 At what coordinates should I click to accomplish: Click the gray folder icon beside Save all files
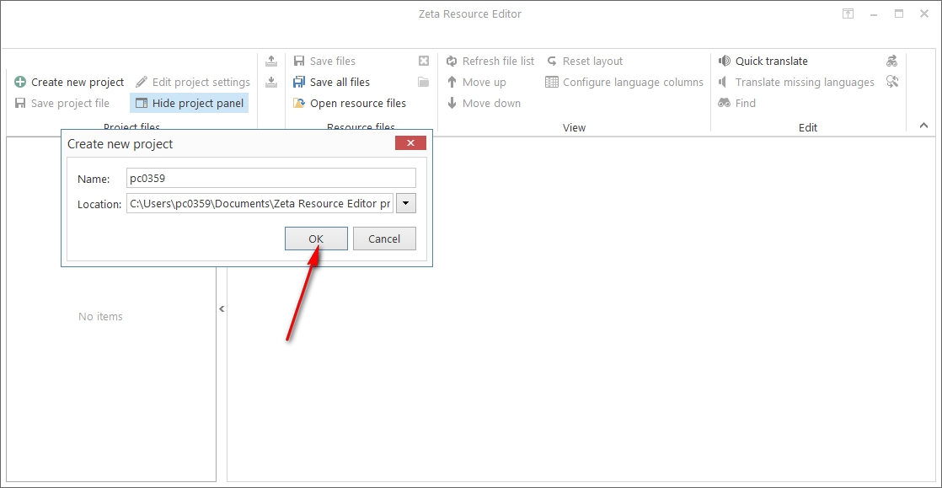[424, 82]
